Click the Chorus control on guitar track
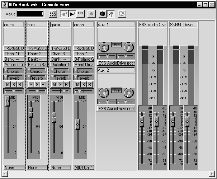The height and width of the screenshot is (179, 217). point(60,71)
